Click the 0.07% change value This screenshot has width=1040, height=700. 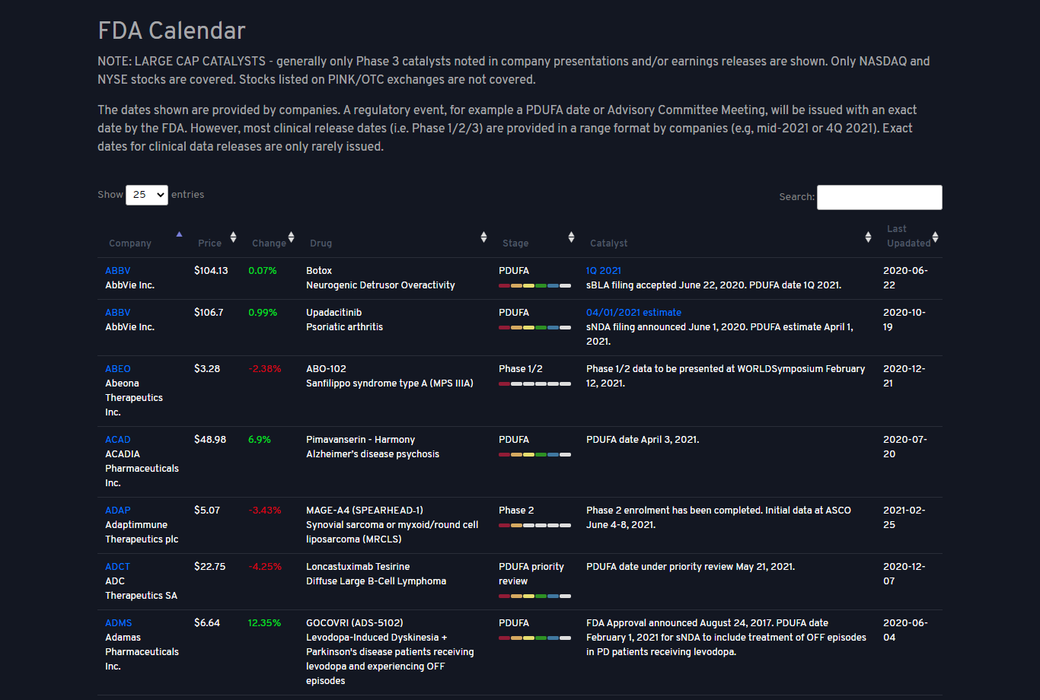click(263, 271)
